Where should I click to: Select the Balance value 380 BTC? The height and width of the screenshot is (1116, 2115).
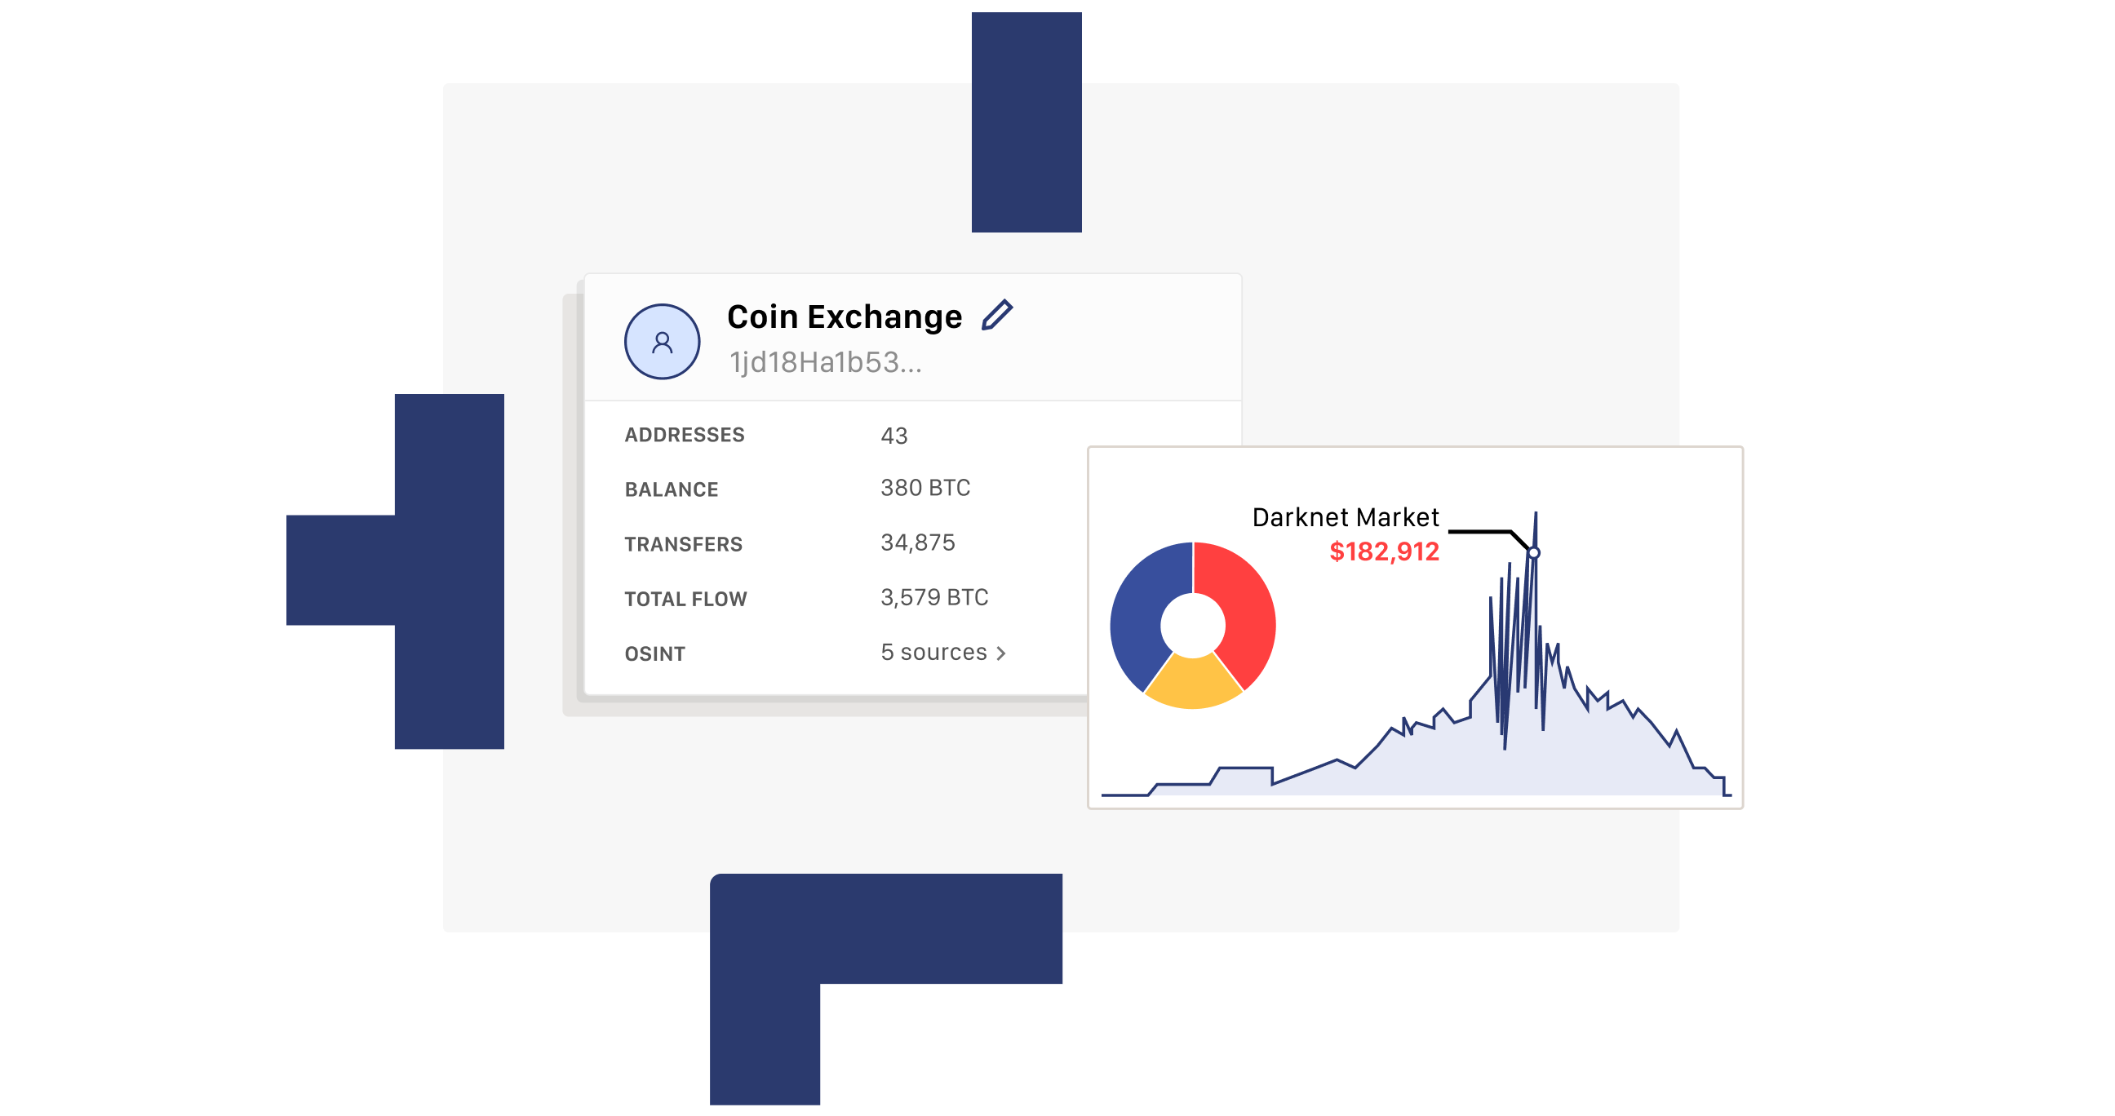[924, 488]
